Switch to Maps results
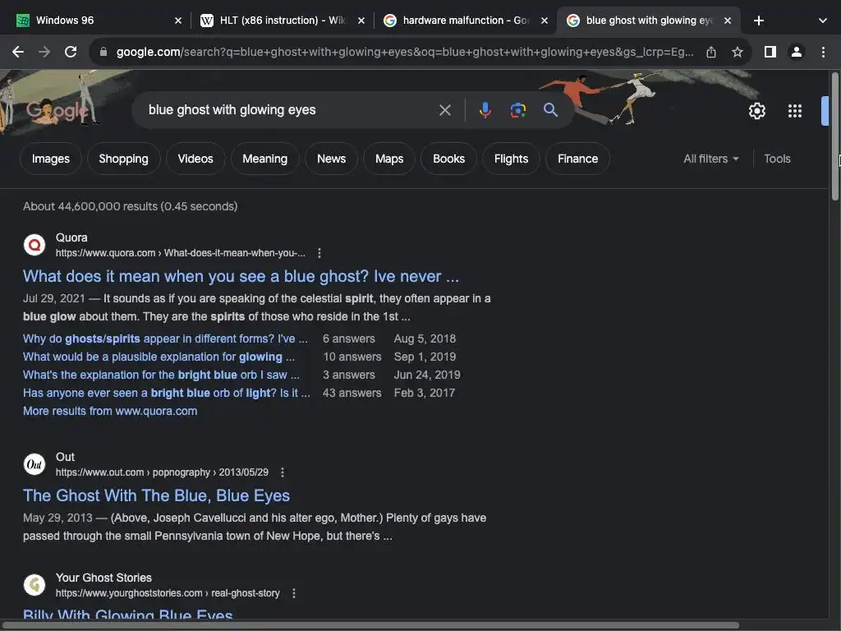Viewport: 841px width, 631px height. click(388, 159)
